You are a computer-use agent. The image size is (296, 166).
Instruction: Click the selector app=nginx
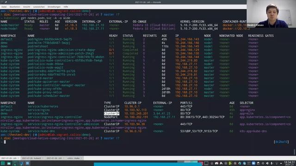(247, 110)
